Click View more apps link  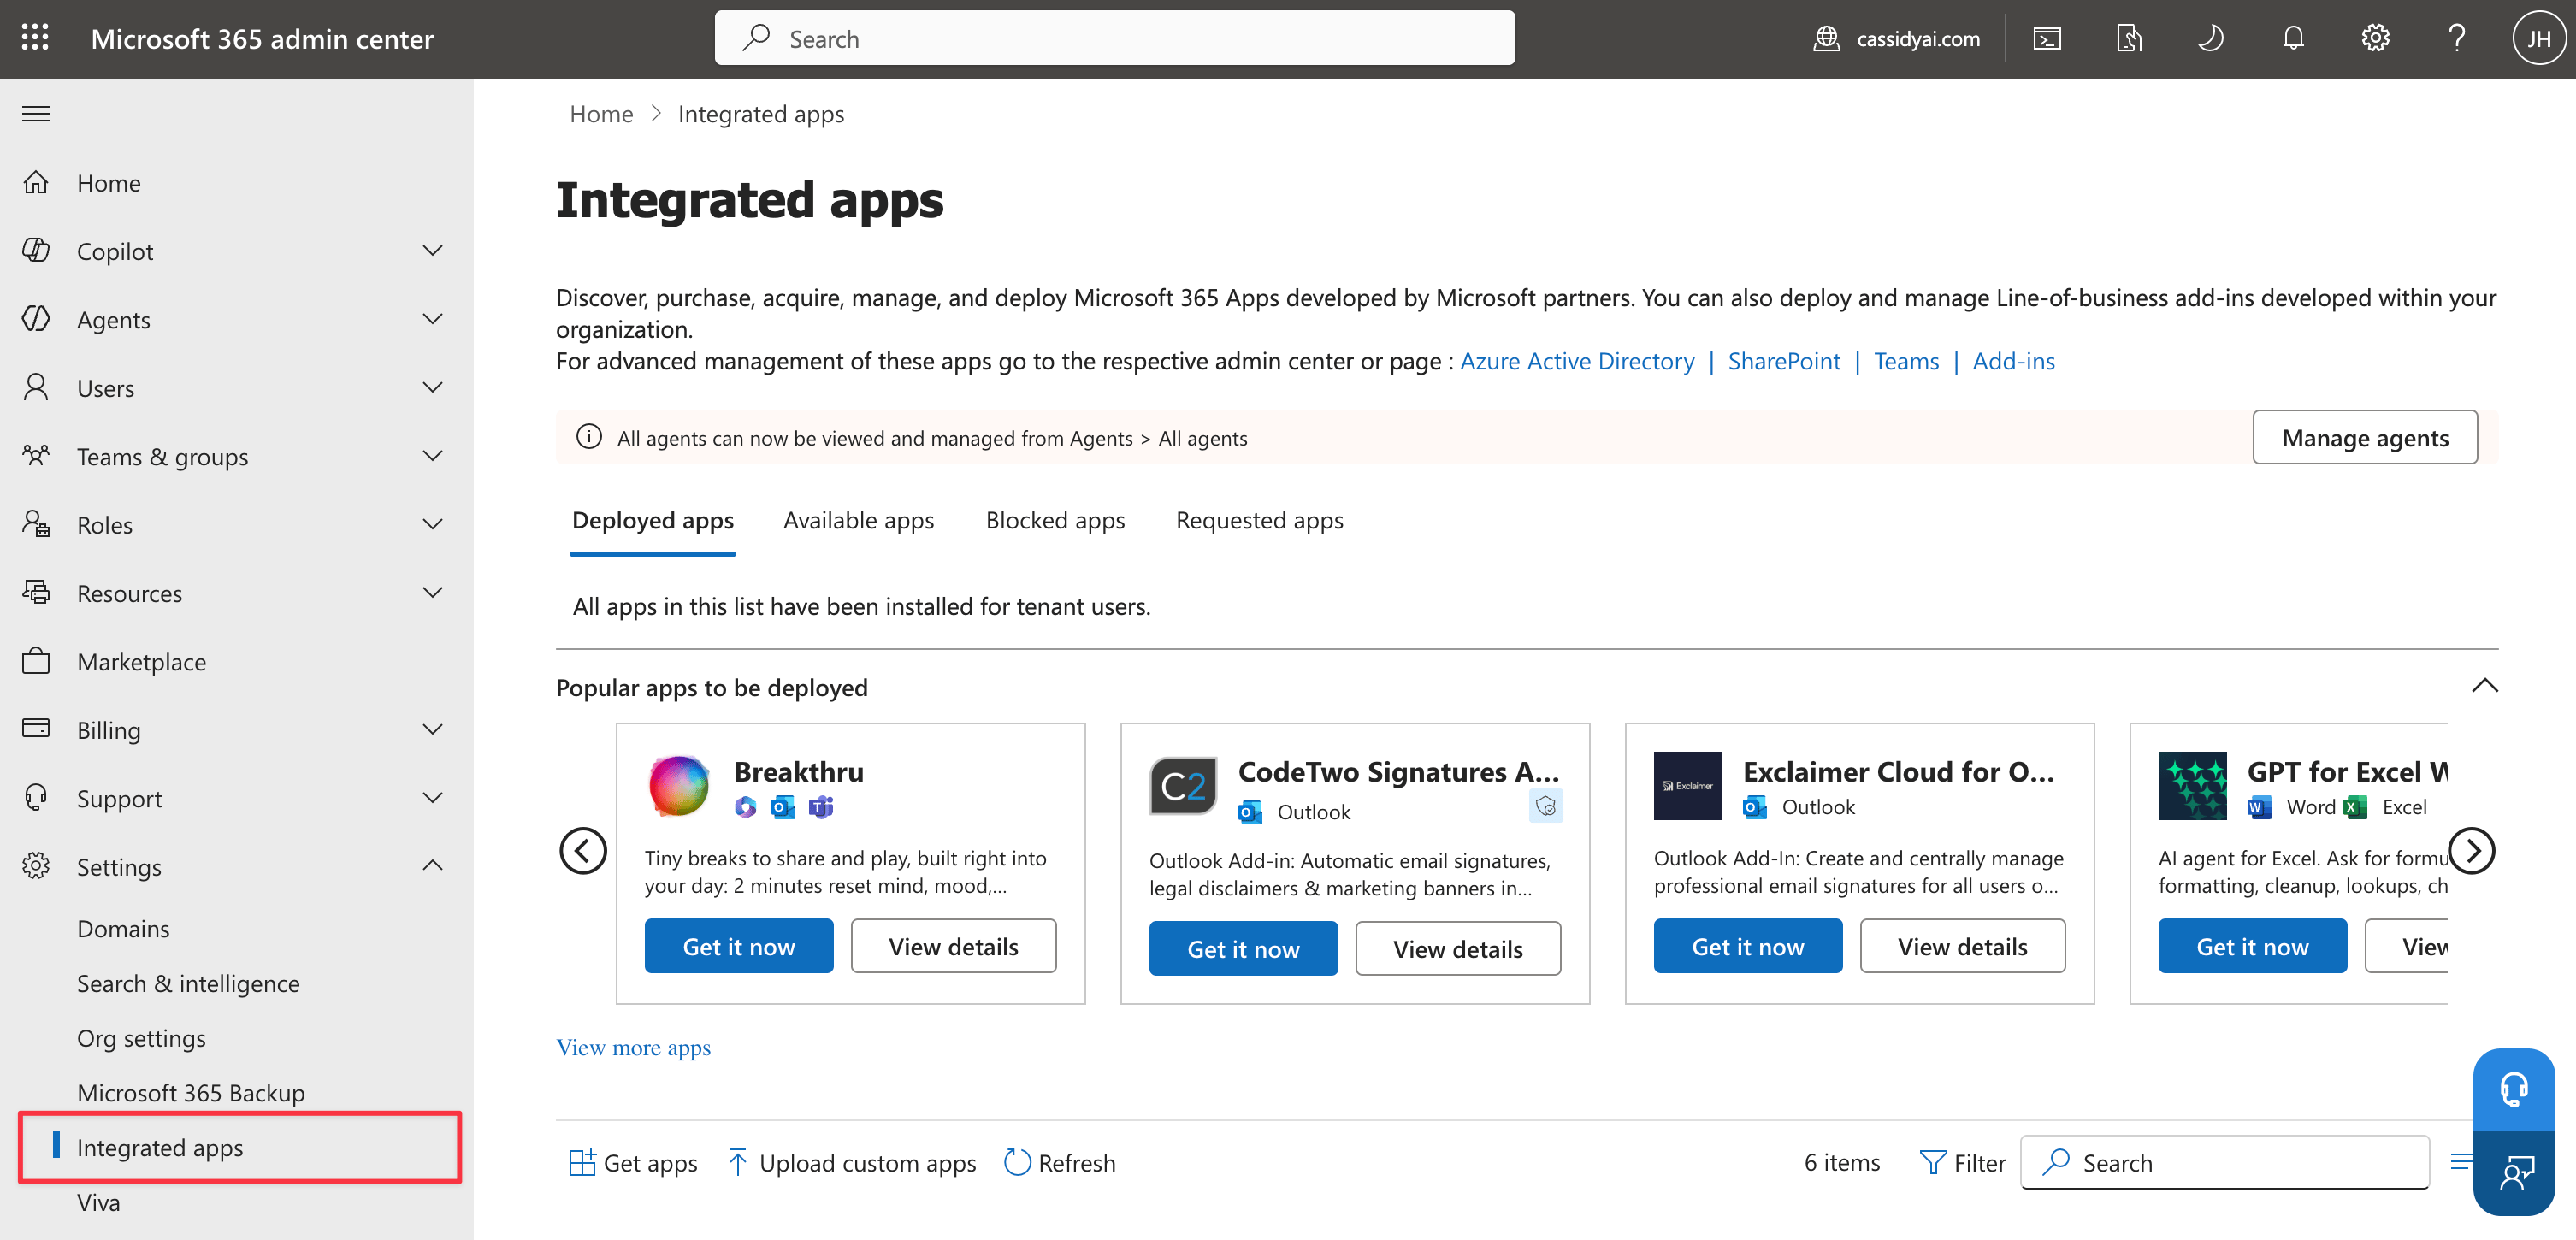[633, 1047]
